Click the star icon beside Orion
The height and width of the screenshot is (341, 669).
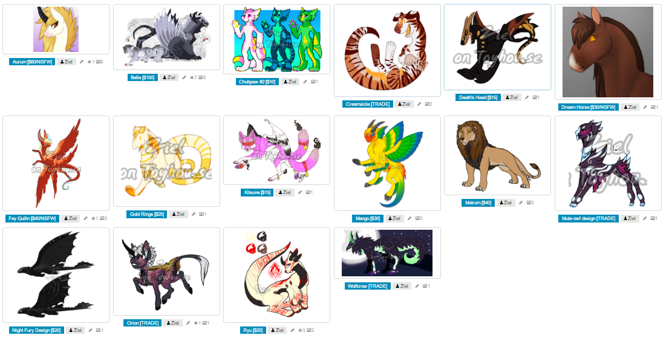click(x=196, y=323)
